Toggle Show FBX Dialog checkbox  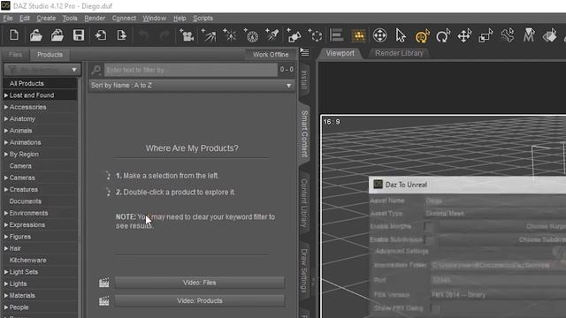click(x=436, y=308)
